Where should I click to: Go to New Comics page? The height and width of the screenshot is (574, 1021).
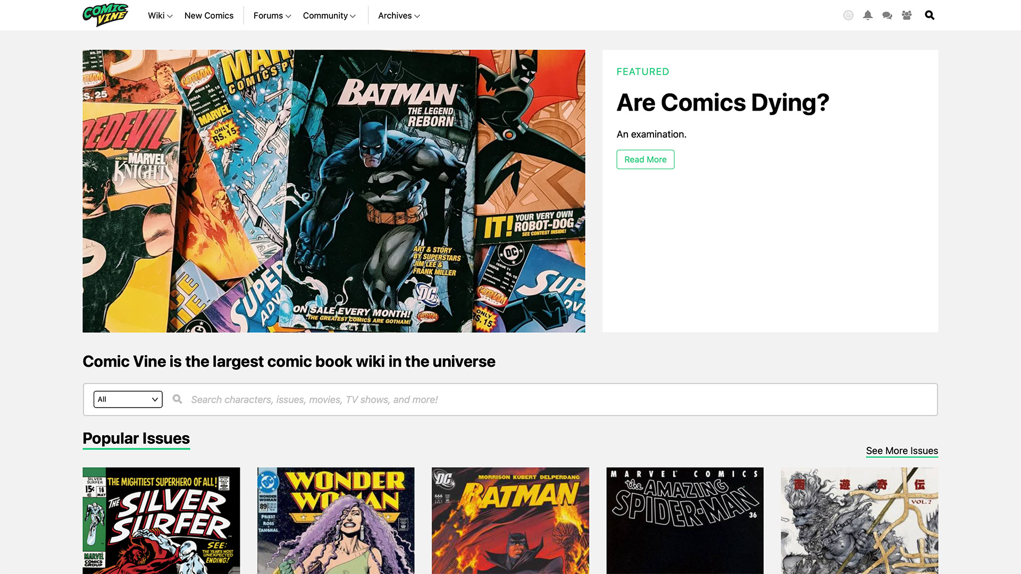click(x=208, y=15)
